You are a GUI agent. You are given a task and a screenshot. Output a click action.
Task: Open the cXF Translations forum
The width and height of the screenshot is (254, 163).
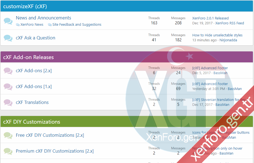(32, 102)
